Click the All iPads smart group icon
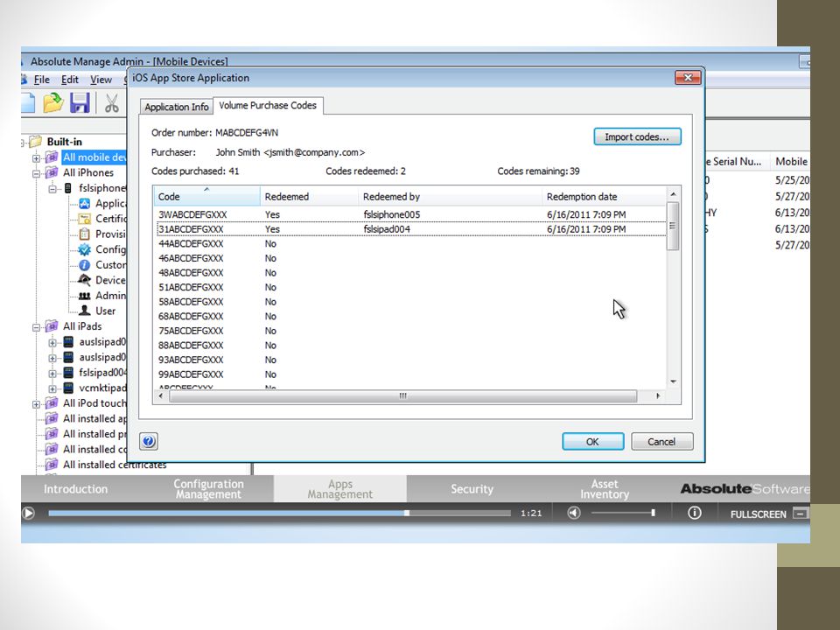This screenshot has height=630, width=840. pyautogui.click(x=52, y=326)
